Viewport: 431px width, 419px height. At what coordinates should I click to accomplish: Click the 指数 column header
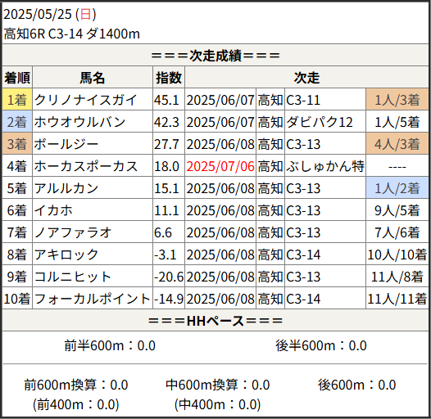click(x=169, y=77)
